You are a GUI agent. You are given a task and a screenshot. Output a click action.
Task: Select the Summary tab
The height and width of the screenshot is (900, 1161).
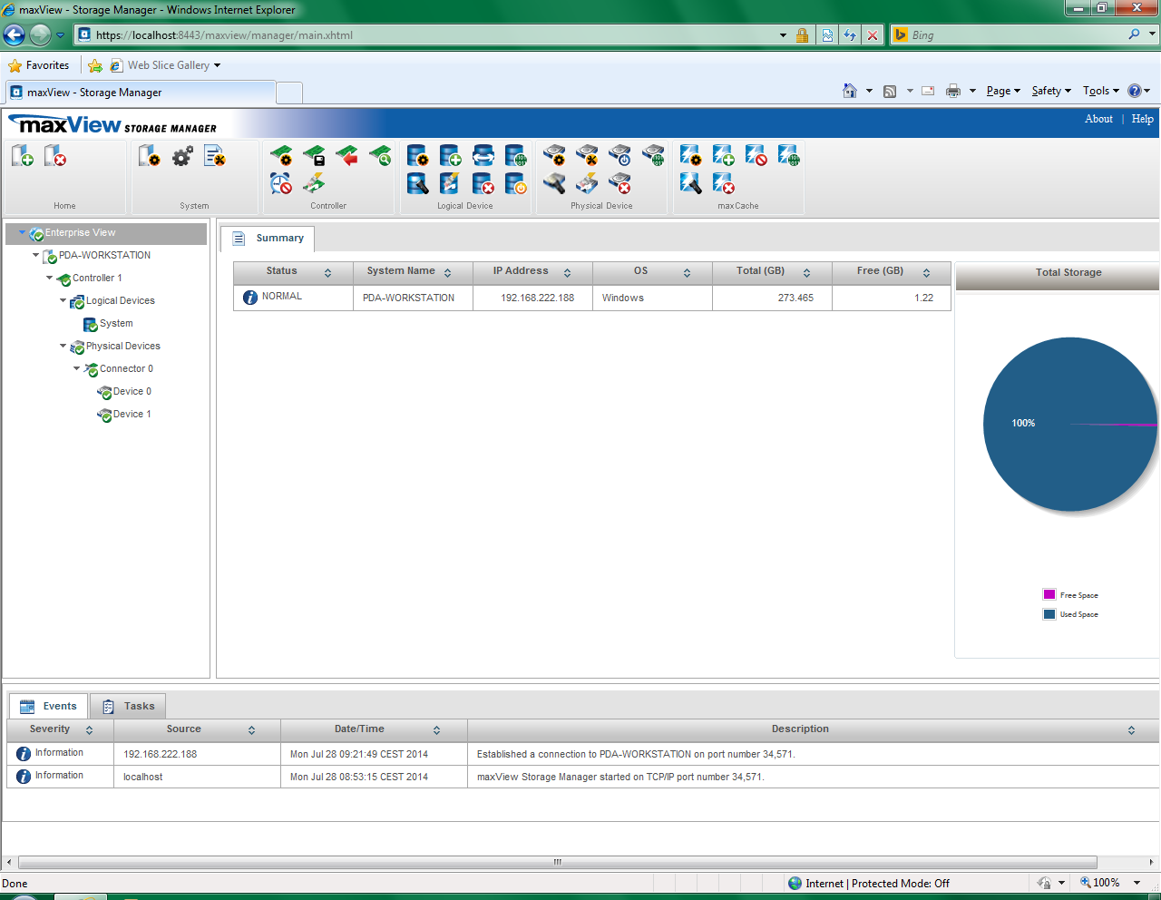point(268,239)
